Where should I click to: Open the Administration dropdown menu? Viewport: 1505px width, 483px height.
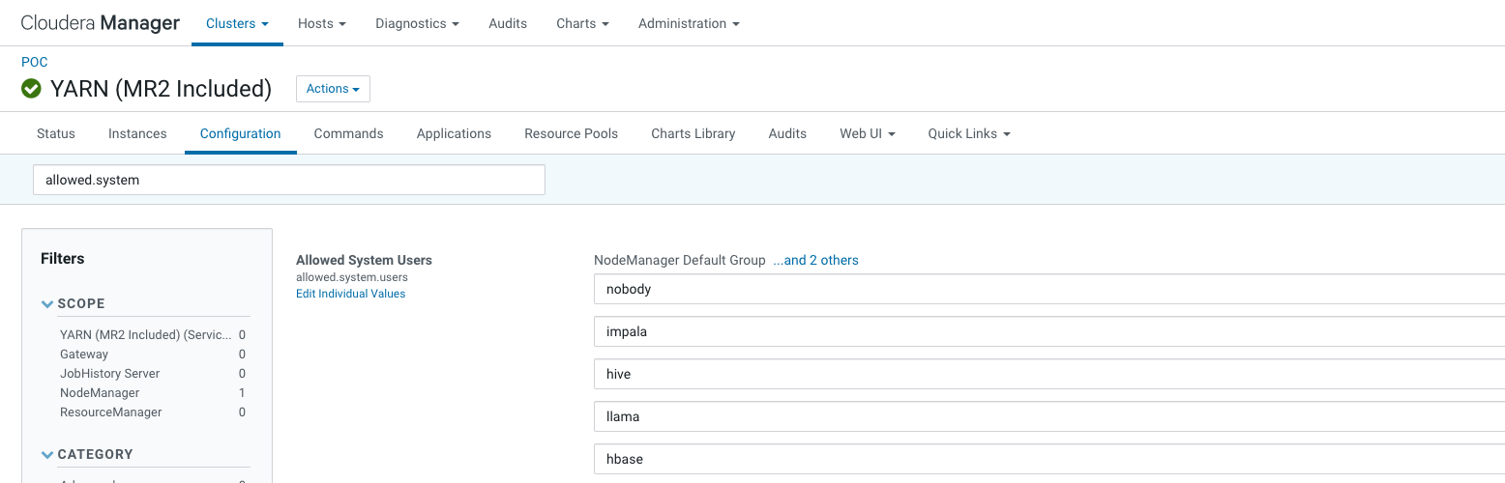[x=689, y=23]
